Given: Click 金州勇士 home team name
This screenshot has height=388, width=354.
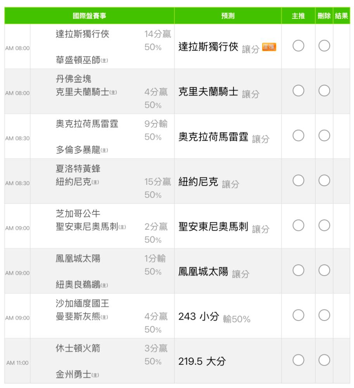Looking at the screenshot, I should pyautogui.click(x=73, y=374).
